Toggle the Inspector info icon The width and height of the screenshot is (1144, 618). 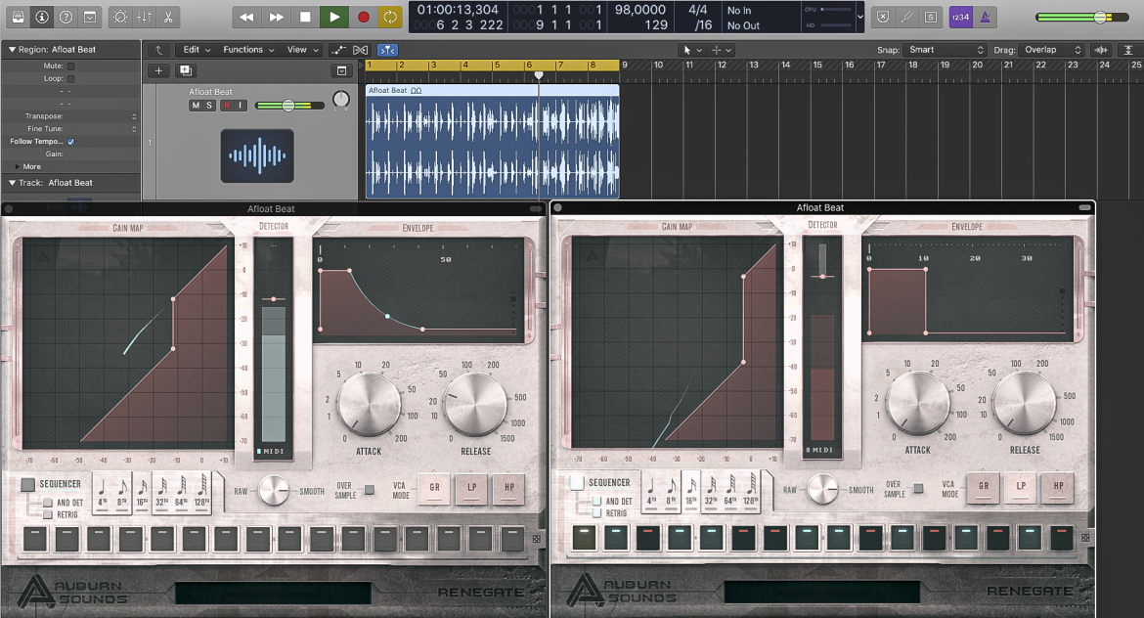coord(42,17)
